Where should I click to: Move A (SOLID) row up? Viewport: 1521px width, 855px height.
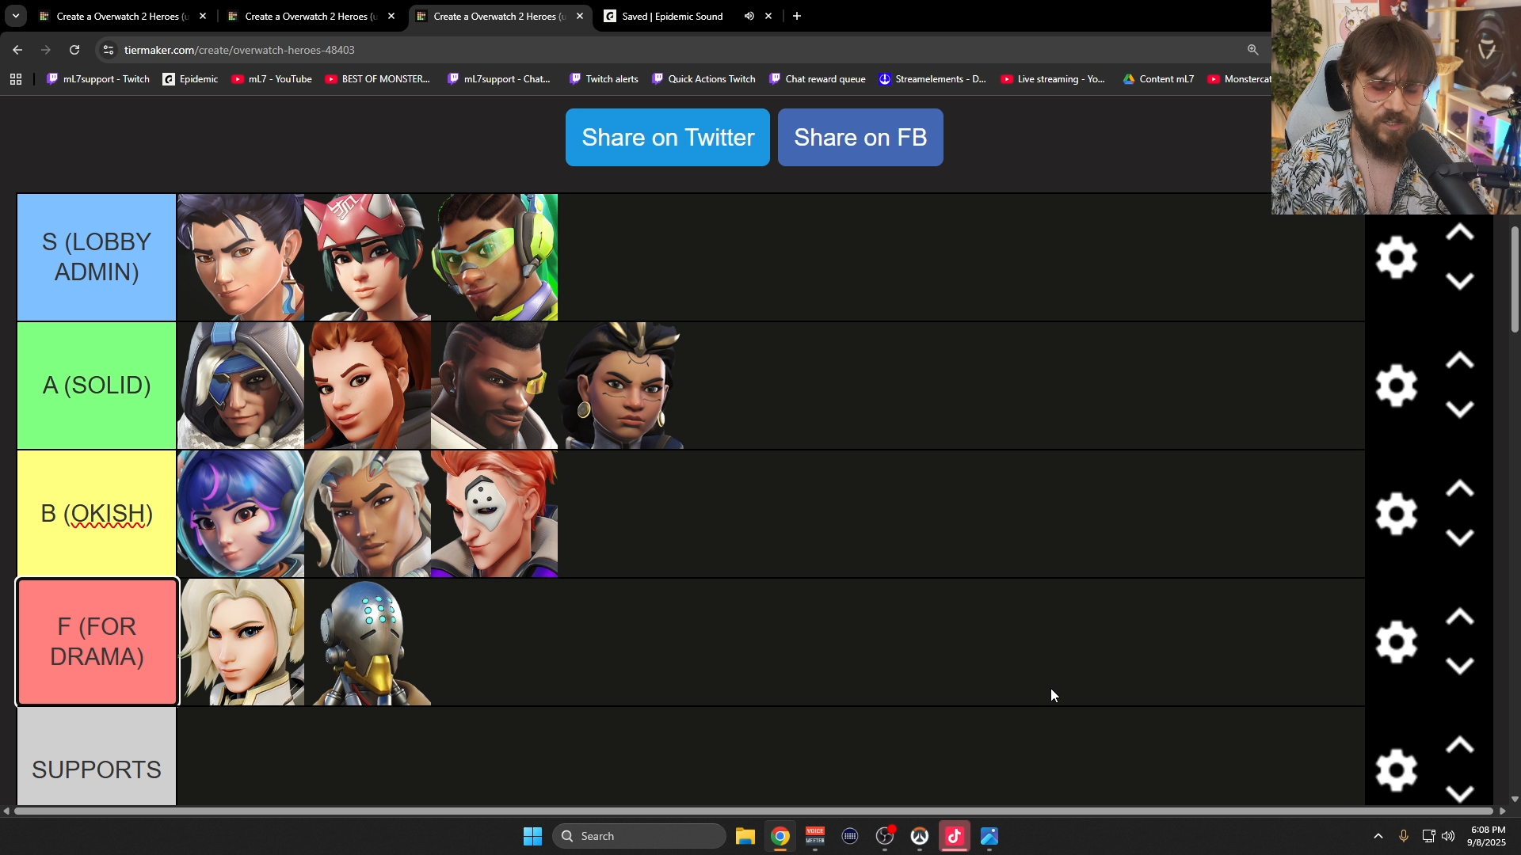(1459, 361)
